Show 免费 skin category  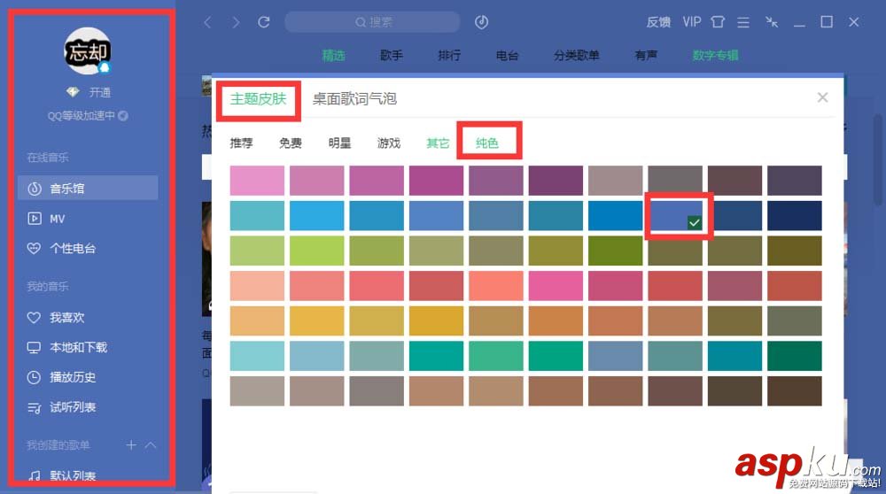(291, 143)
